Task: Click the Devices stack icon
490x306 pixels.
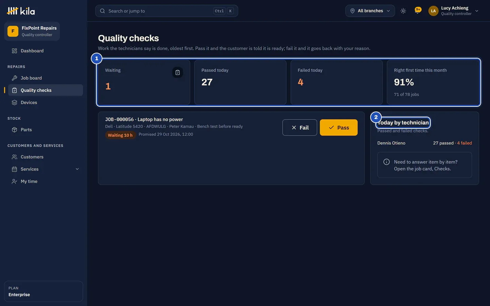Action: (x=14, y=103)
